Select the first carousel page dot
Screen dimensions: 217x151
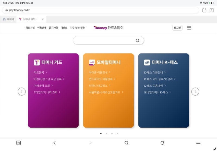tap(101, 133)
